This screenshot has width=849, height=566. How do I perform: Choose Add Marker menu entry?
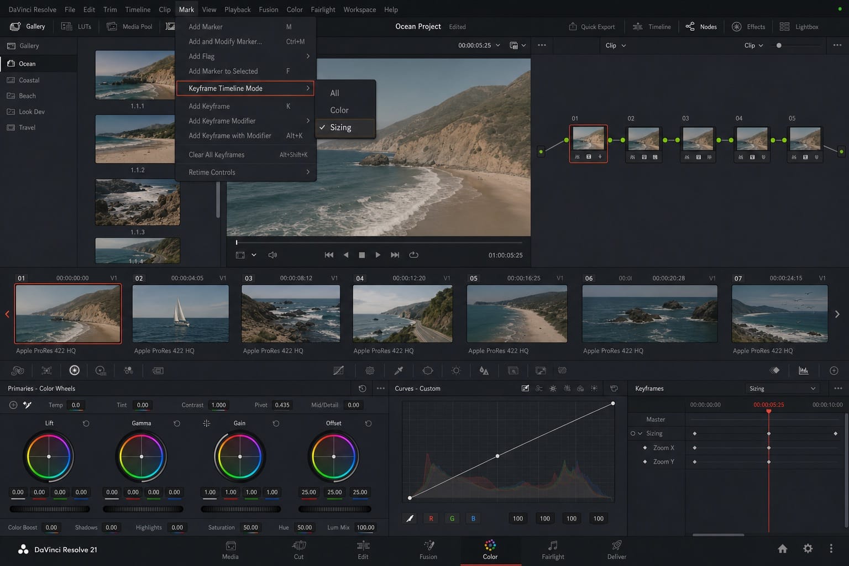[x=245, y=27]
